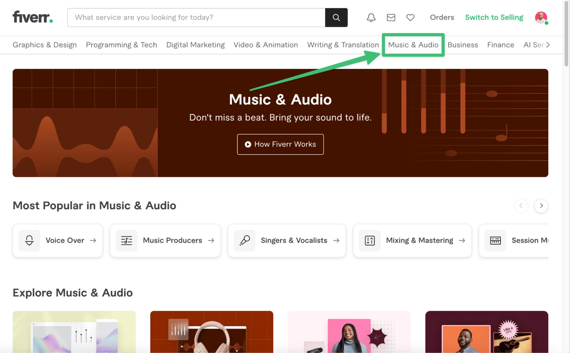Go to Orders page
Image resolution: width=570 pixels, height=353 pixels.
pos(442,17)
